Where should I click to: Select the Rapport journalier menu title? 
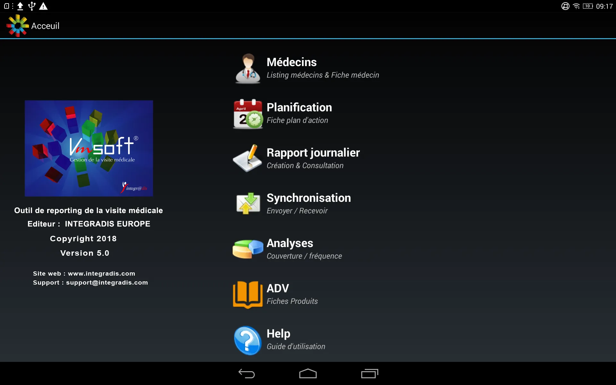(x=313, y=153)
